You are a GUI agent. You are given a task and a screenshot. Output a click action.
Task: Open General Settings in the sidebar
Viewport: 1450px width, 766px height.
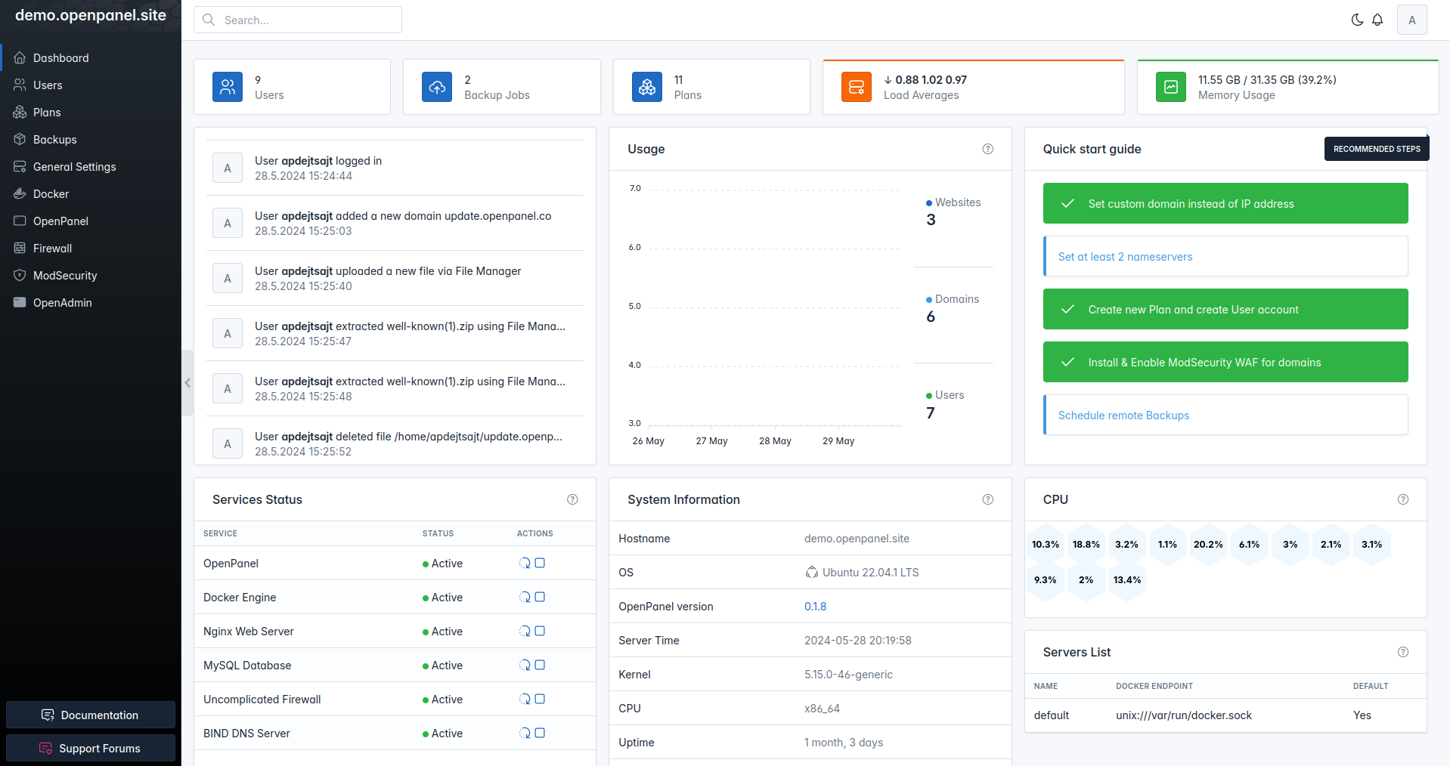91,167
